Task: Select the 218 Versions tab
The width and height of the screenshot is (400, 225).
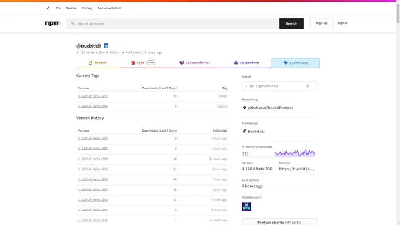Action: tap(296, 63)
